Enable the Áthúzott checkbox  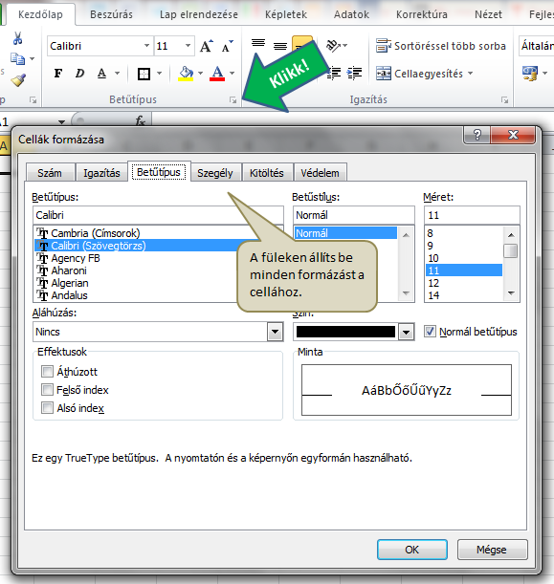point(47,371)
